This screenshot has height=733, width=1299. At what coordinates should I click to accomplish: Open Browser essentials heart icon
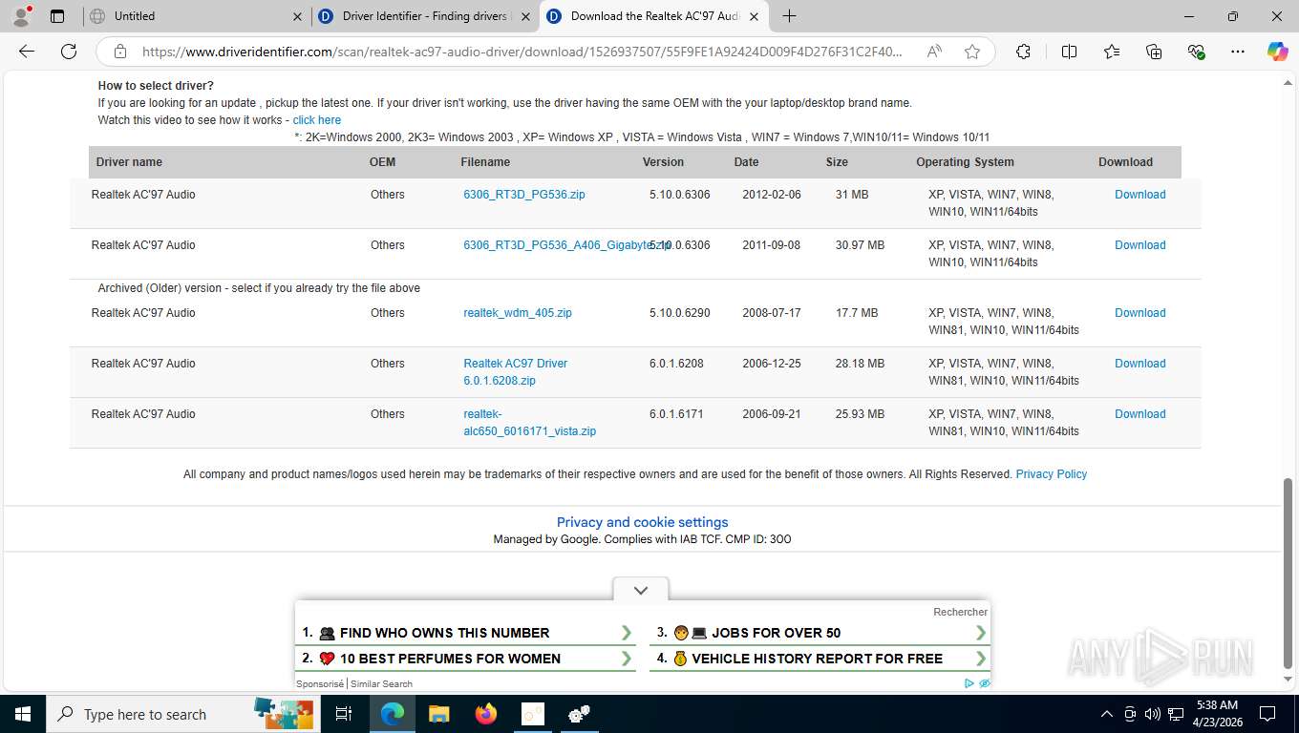pos(1196,52)
